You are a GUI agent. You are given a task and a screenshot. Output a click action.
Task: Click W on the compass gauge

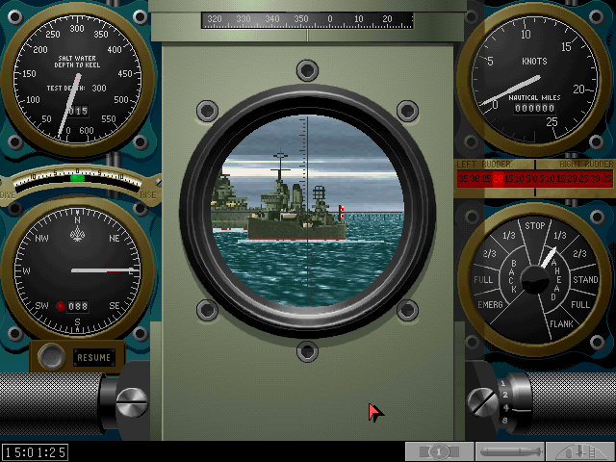point(26,270)
